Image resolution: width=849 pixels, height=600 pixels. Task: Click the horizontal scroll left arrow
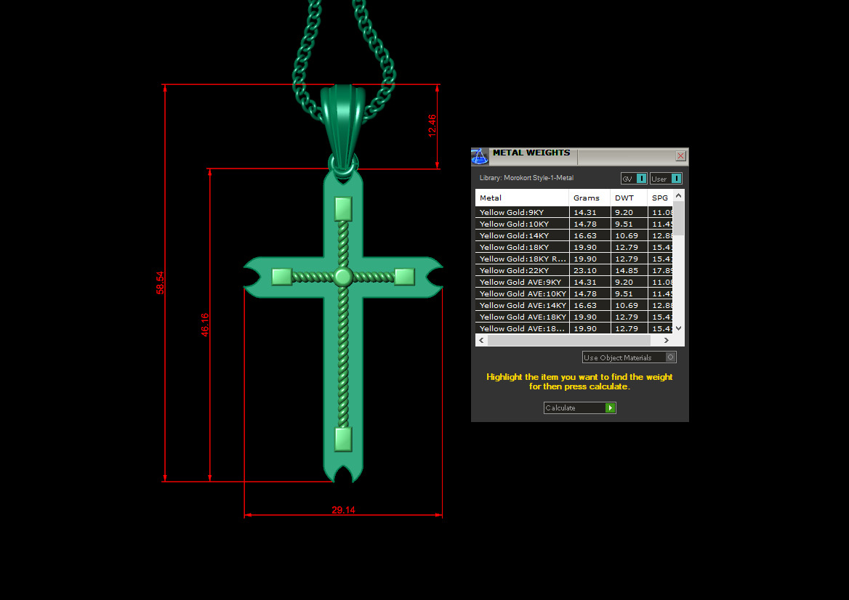[x=481, y=340]
